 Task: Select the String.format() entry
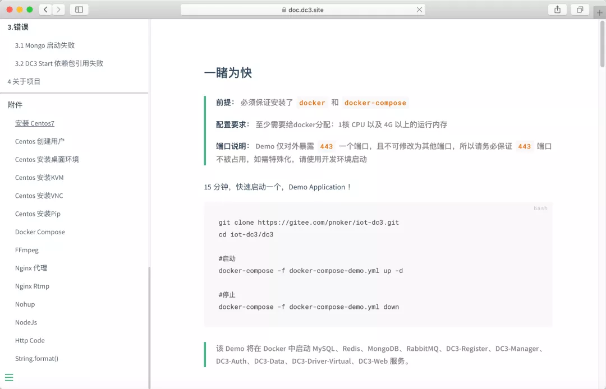pyautogui.click(x=36, y=358)
